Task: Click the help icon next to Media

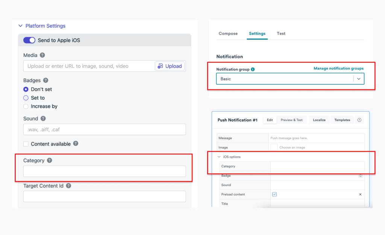Action: pos(42,55)
